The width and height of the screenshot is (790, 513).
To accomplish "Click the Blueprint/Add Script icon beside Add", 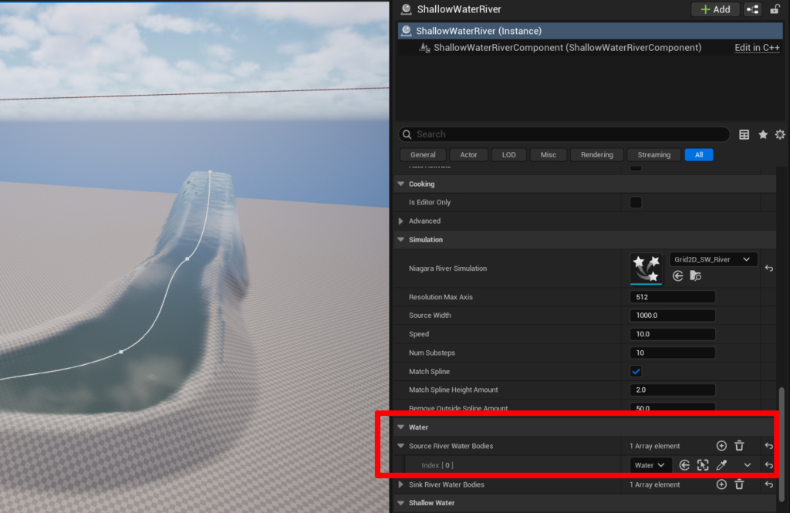I will point(752,9).
